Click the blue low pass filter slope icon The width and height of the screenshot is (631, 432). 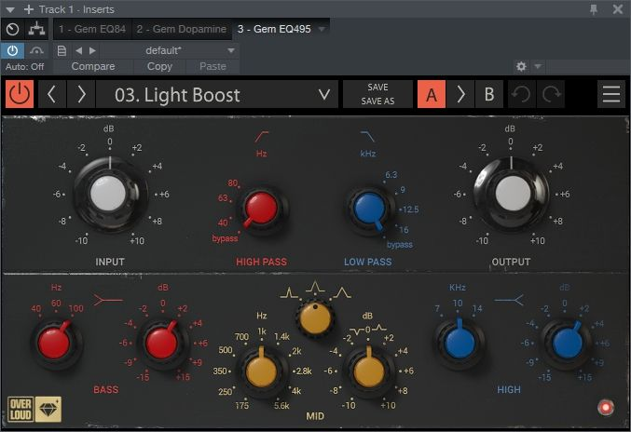(x=367, y=137)
